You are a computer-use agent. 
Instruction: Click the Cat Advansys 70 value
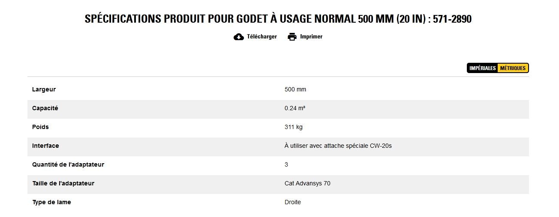[307, 184]
